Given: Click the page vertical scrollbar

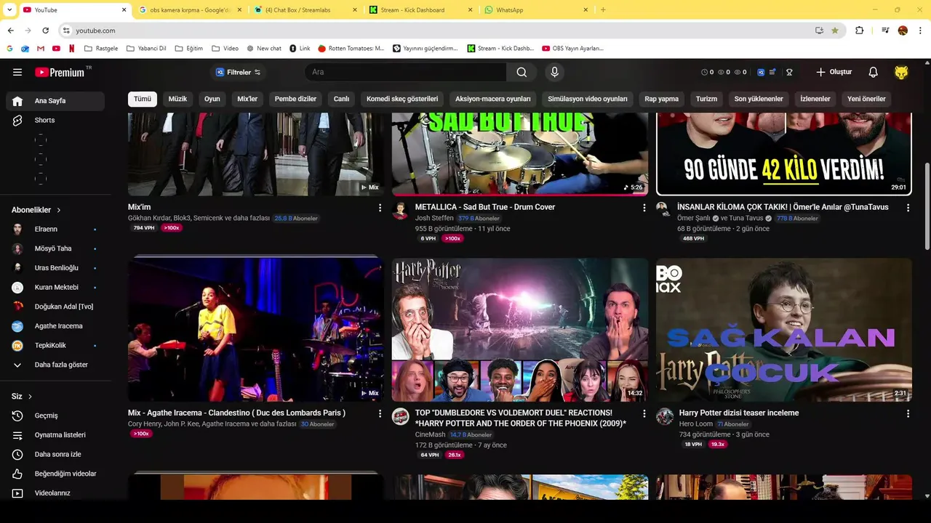Looking at the screenshot, I should (926, 206).
